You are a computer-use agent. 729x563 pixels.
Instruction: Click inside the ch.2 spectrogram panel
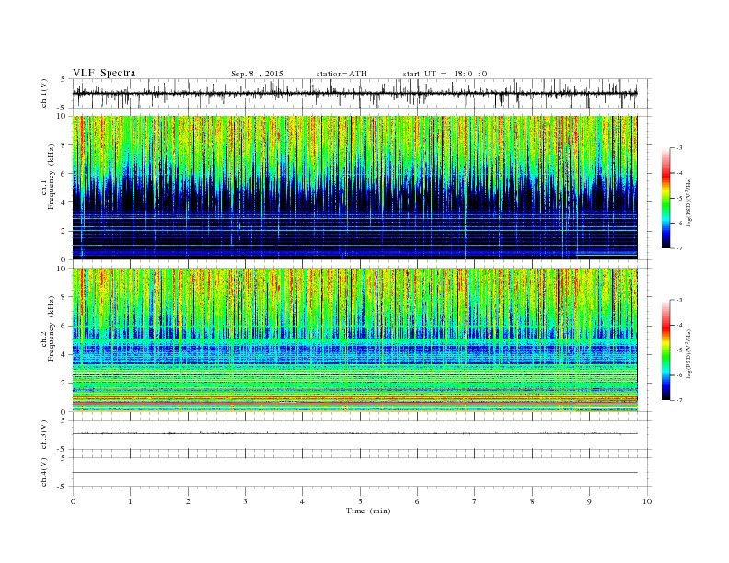tap(354, 340)
